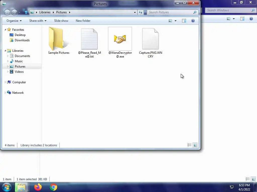Click the Forward navigation arrow in Pictures window
Image resolution: width=257 pixels, height=192 pixels.
tap(14, 12)
